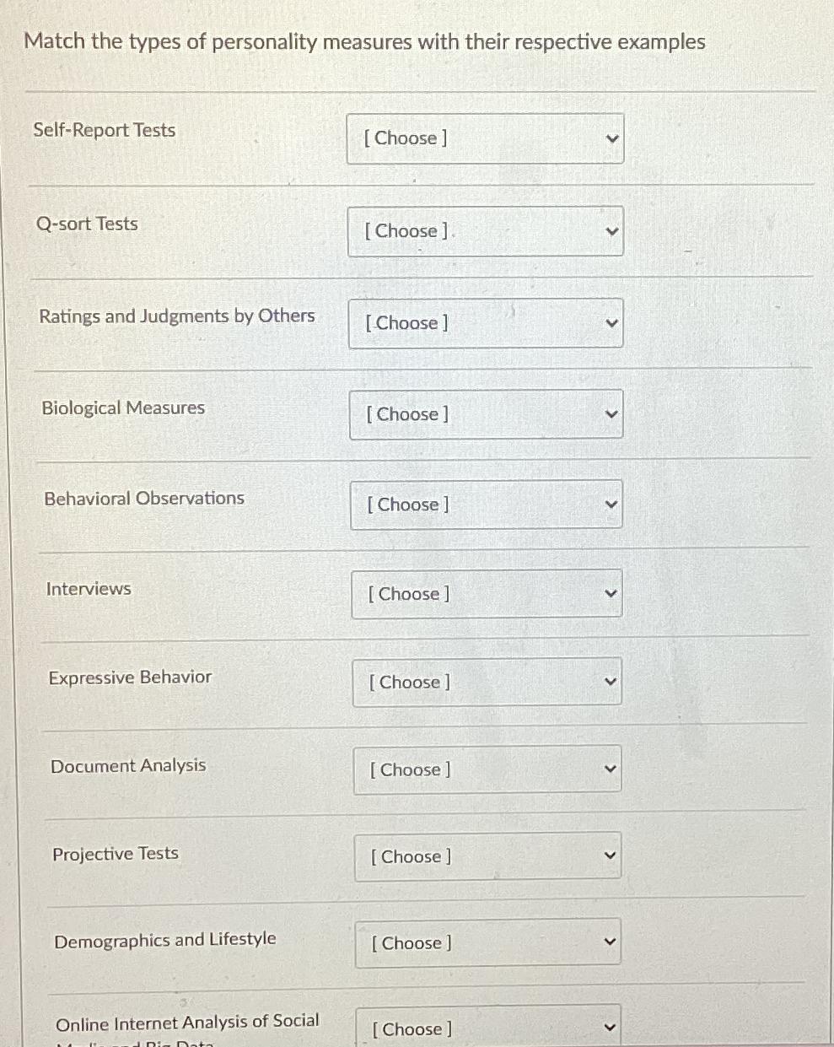The image size is (834, 1047).
Task: Click the chevron beside Biological Measures dropdown
Action: tap(612, 414)
